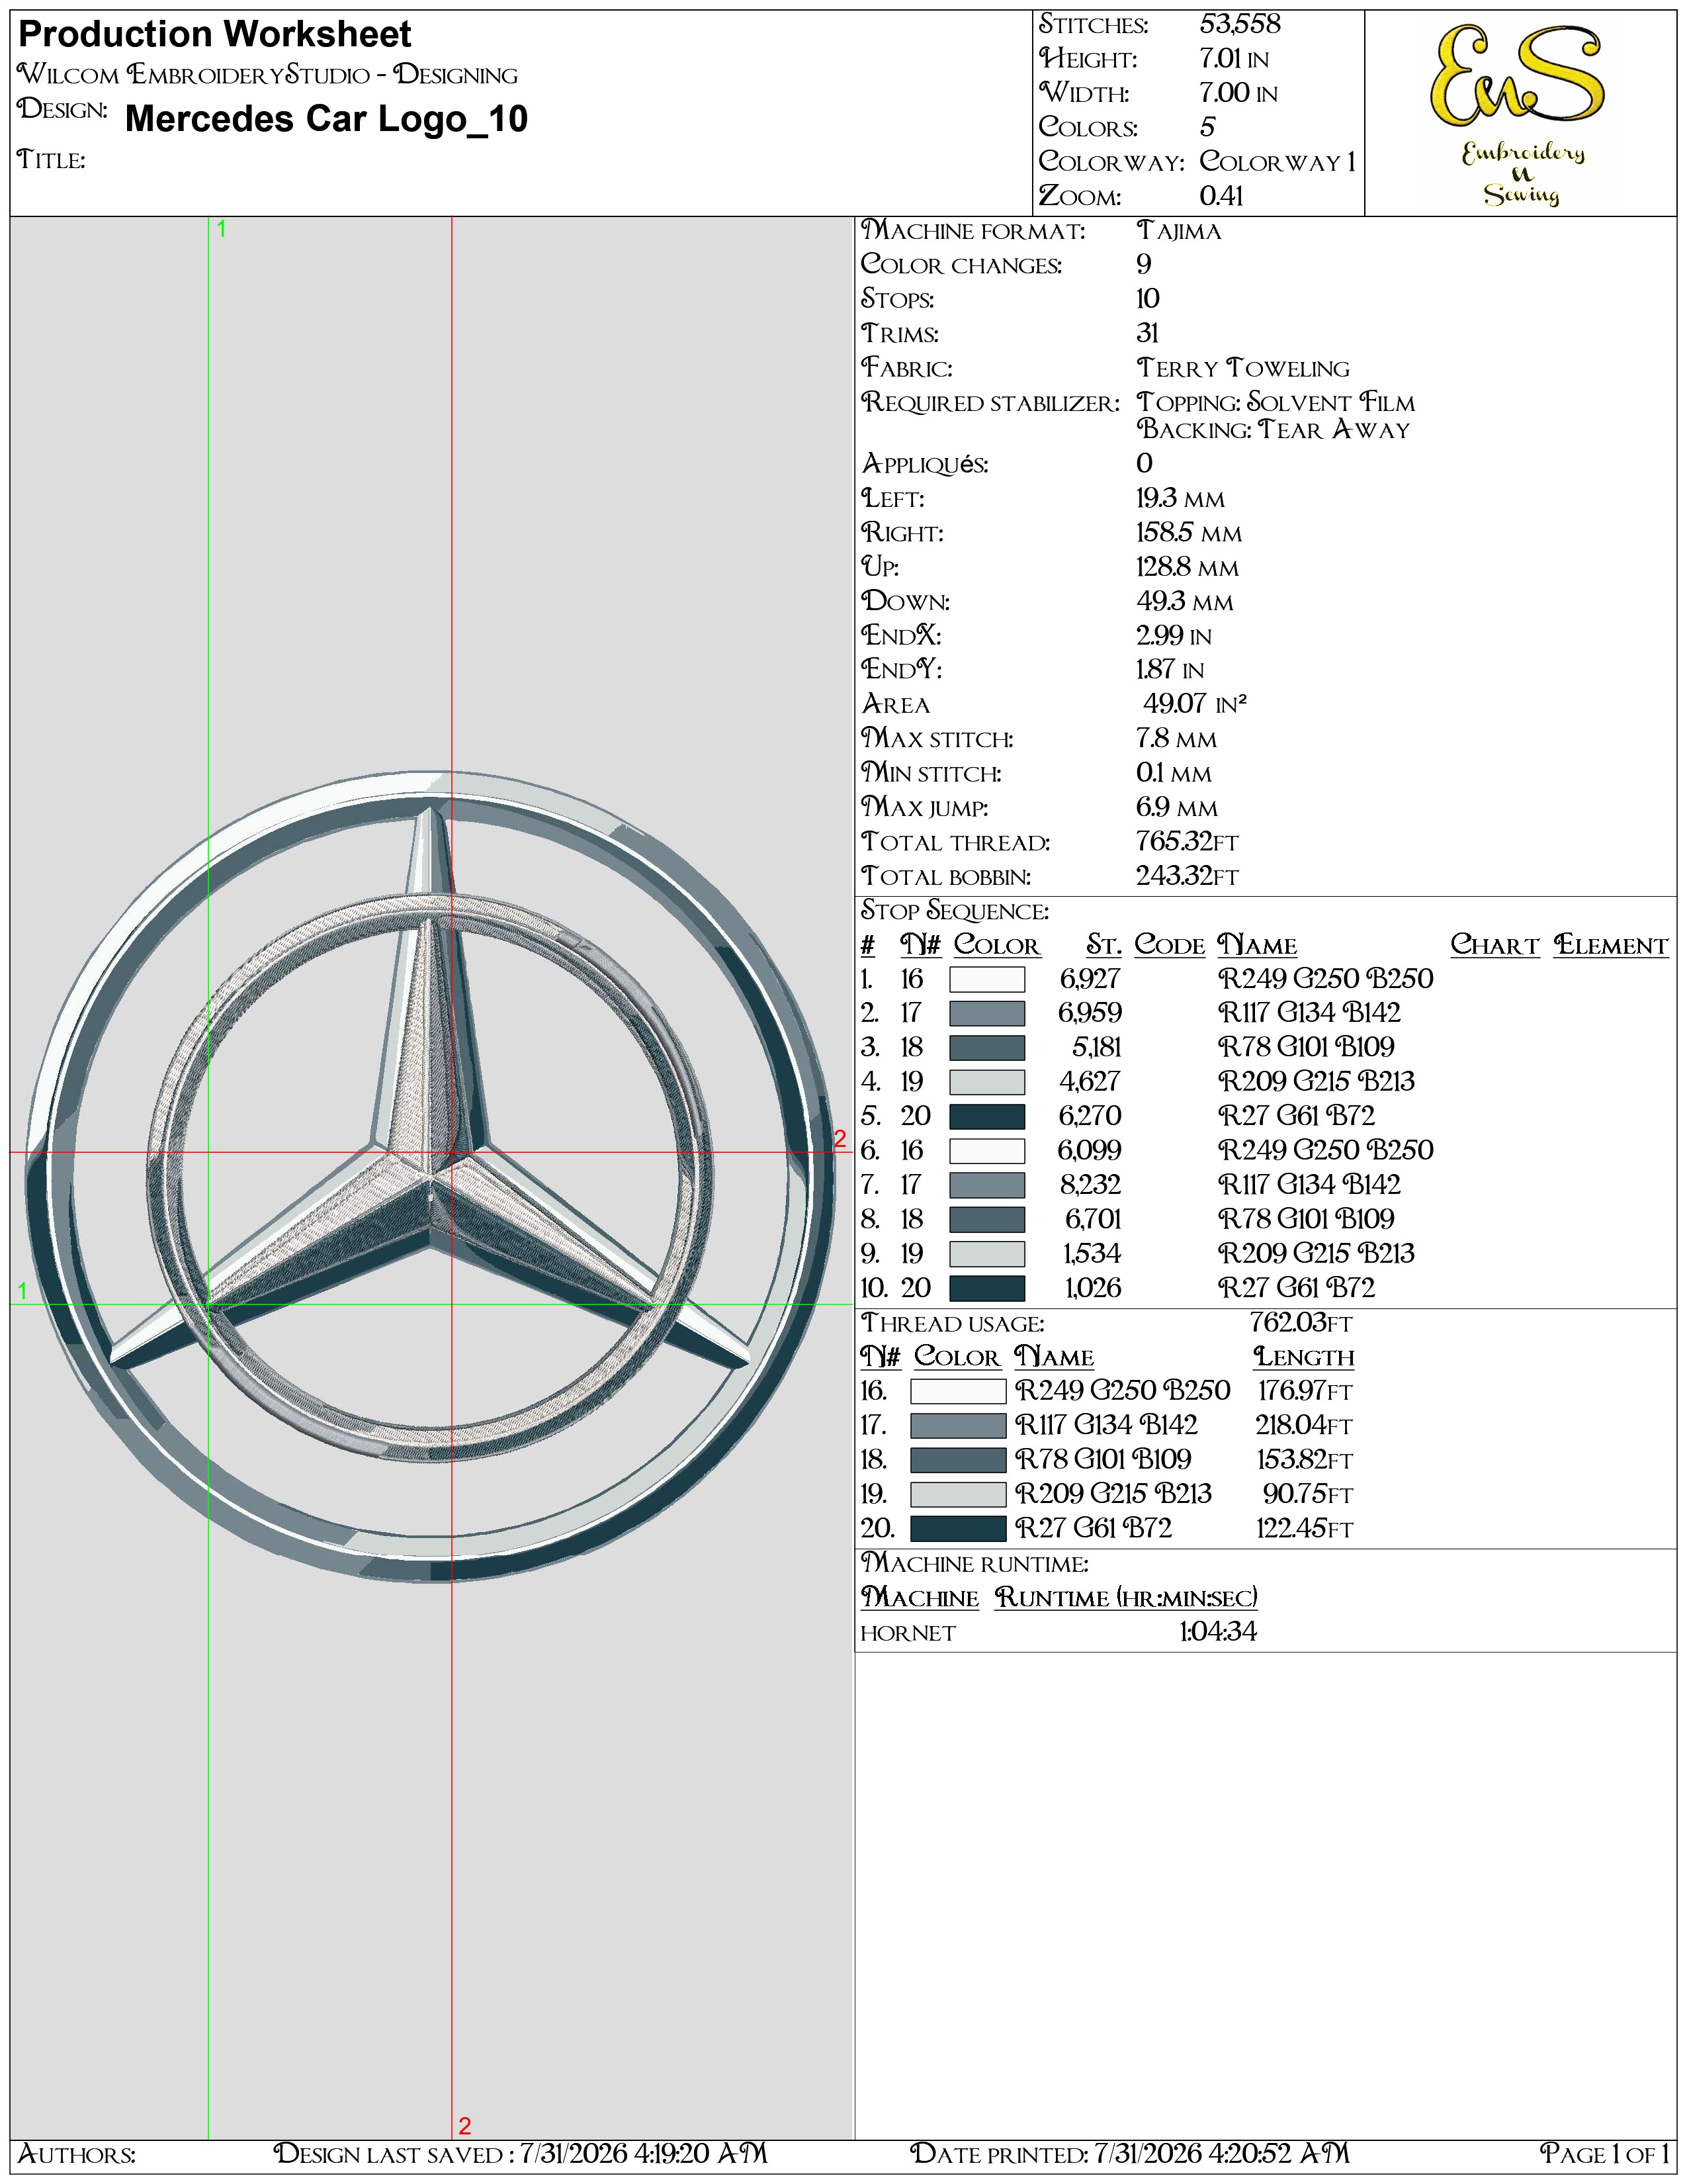Image resolution: width=1687 pixels, height=2184 pixels.
Task: Click the total bobbin value "243.32ft"
Action: click(x=1188, y=876)
